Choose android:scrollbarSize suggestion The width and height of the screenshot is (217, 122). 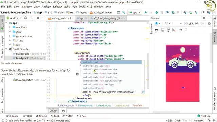[111, 66]
